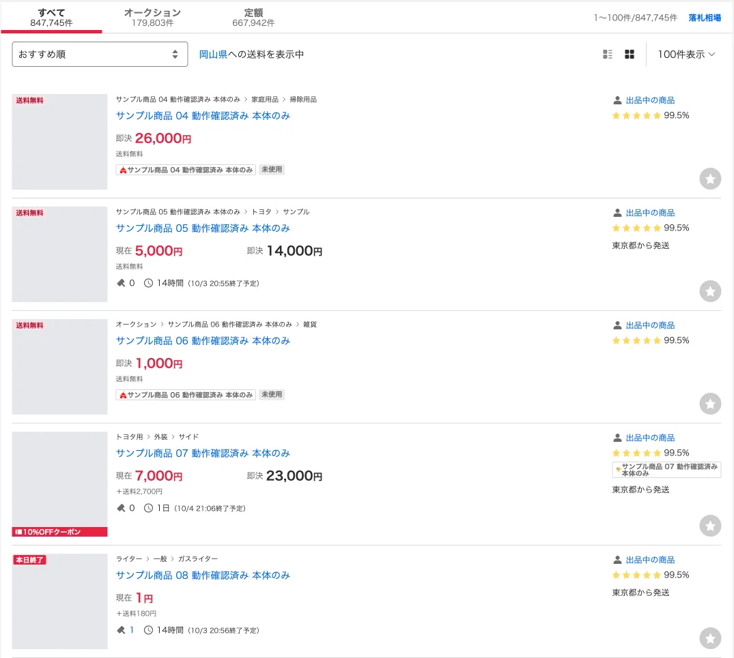This screenshot has width=734, height=658.
Task: Open the 落札相場 link
Action: click(705, 18)
